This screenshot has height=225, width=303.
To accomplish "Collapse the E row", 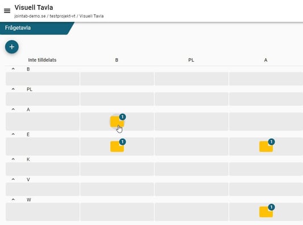I will (x=13, y=134).
